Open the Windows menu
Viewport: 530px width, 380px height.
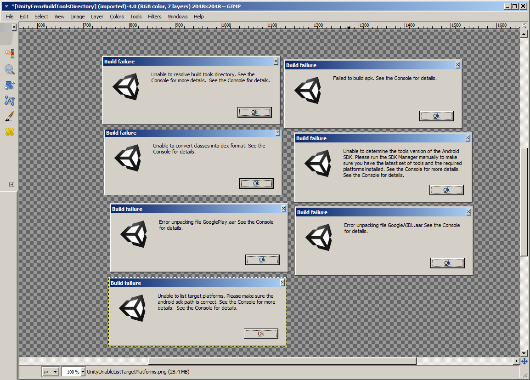coord(178,17)
